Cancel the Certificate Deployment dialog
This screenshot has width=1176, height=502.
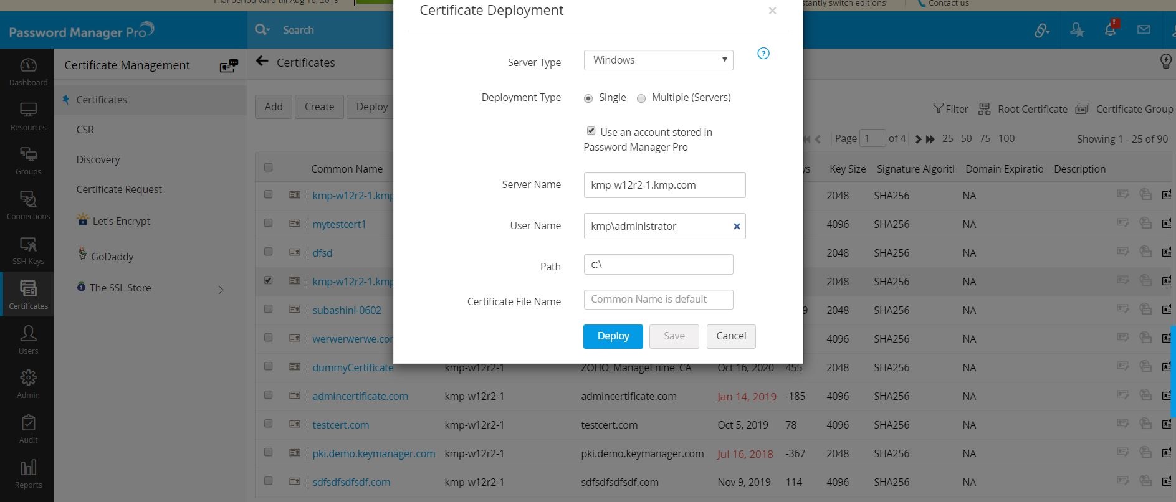click(x=730, y=336)
